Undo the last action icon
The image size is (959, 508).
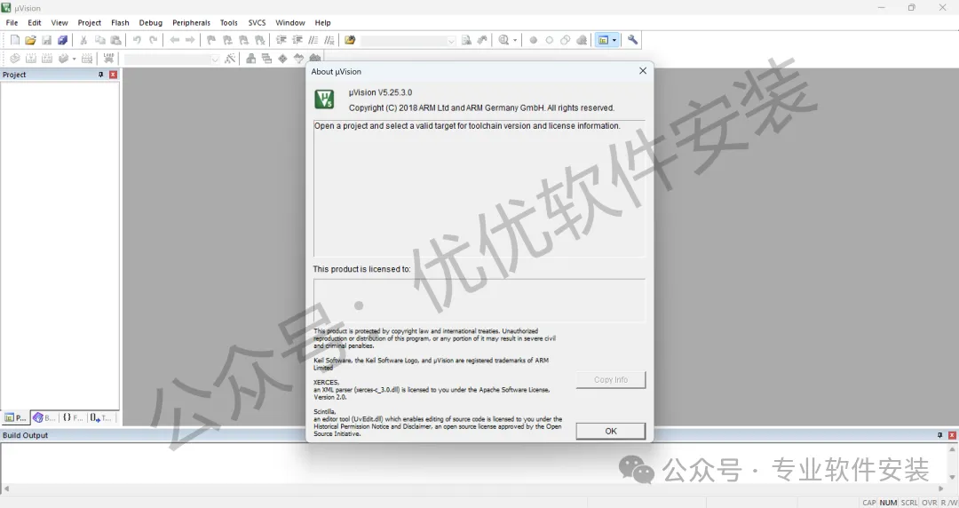pos(137,40)
